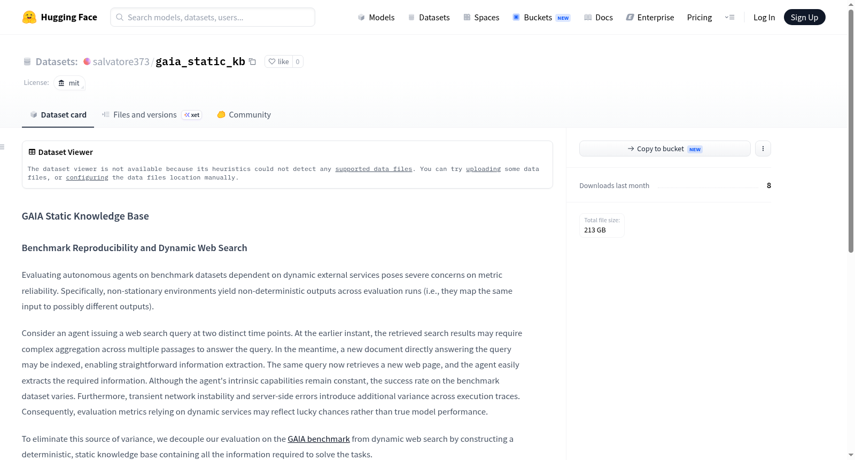This screenshot has height=460, width=855.
Task: Click the GAIA Static Knowledge Base heading
Action: pyautogui.click(x=85, y=216)
